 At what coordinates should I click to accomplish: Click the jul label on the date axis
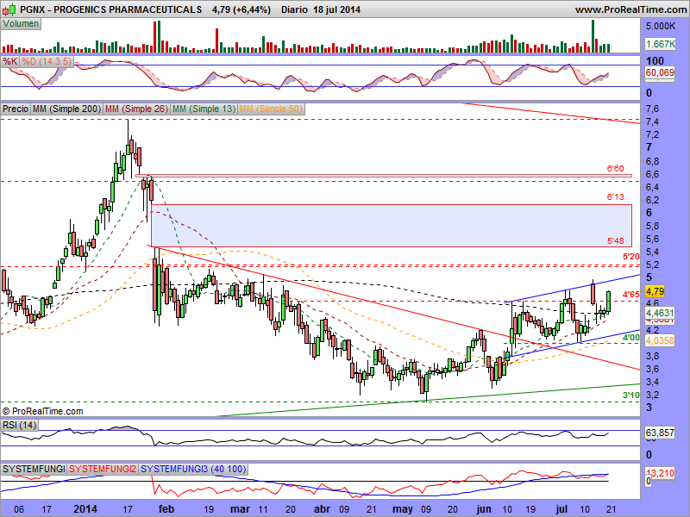coord(561,509)
